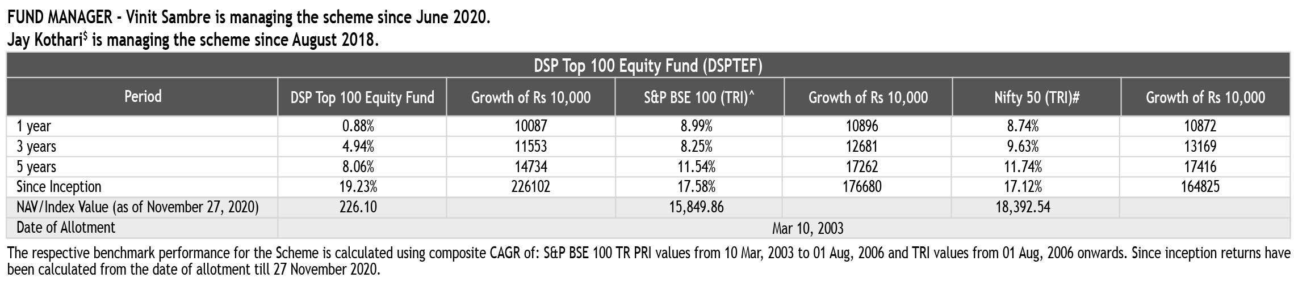Click the Since Inception row label
The image size is (1294, 282).
pyautogui.click(x=58, y=187)
